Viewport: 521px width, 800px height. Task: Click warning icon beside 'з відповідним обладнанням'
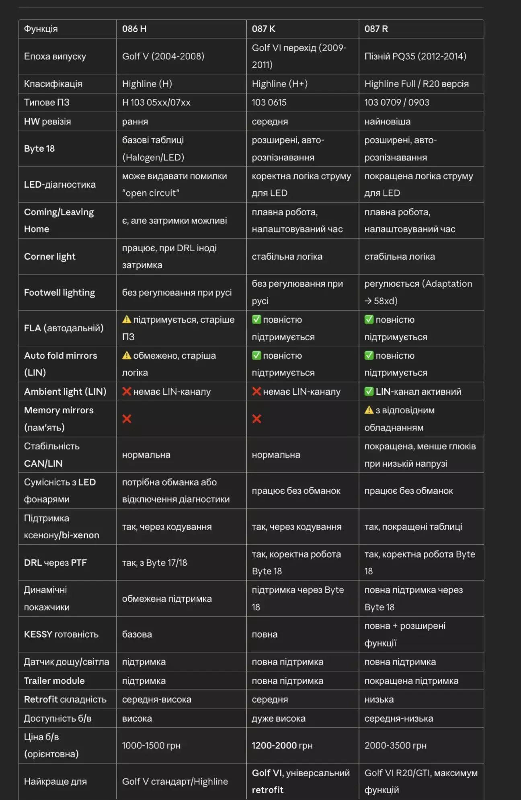[369, 410]
